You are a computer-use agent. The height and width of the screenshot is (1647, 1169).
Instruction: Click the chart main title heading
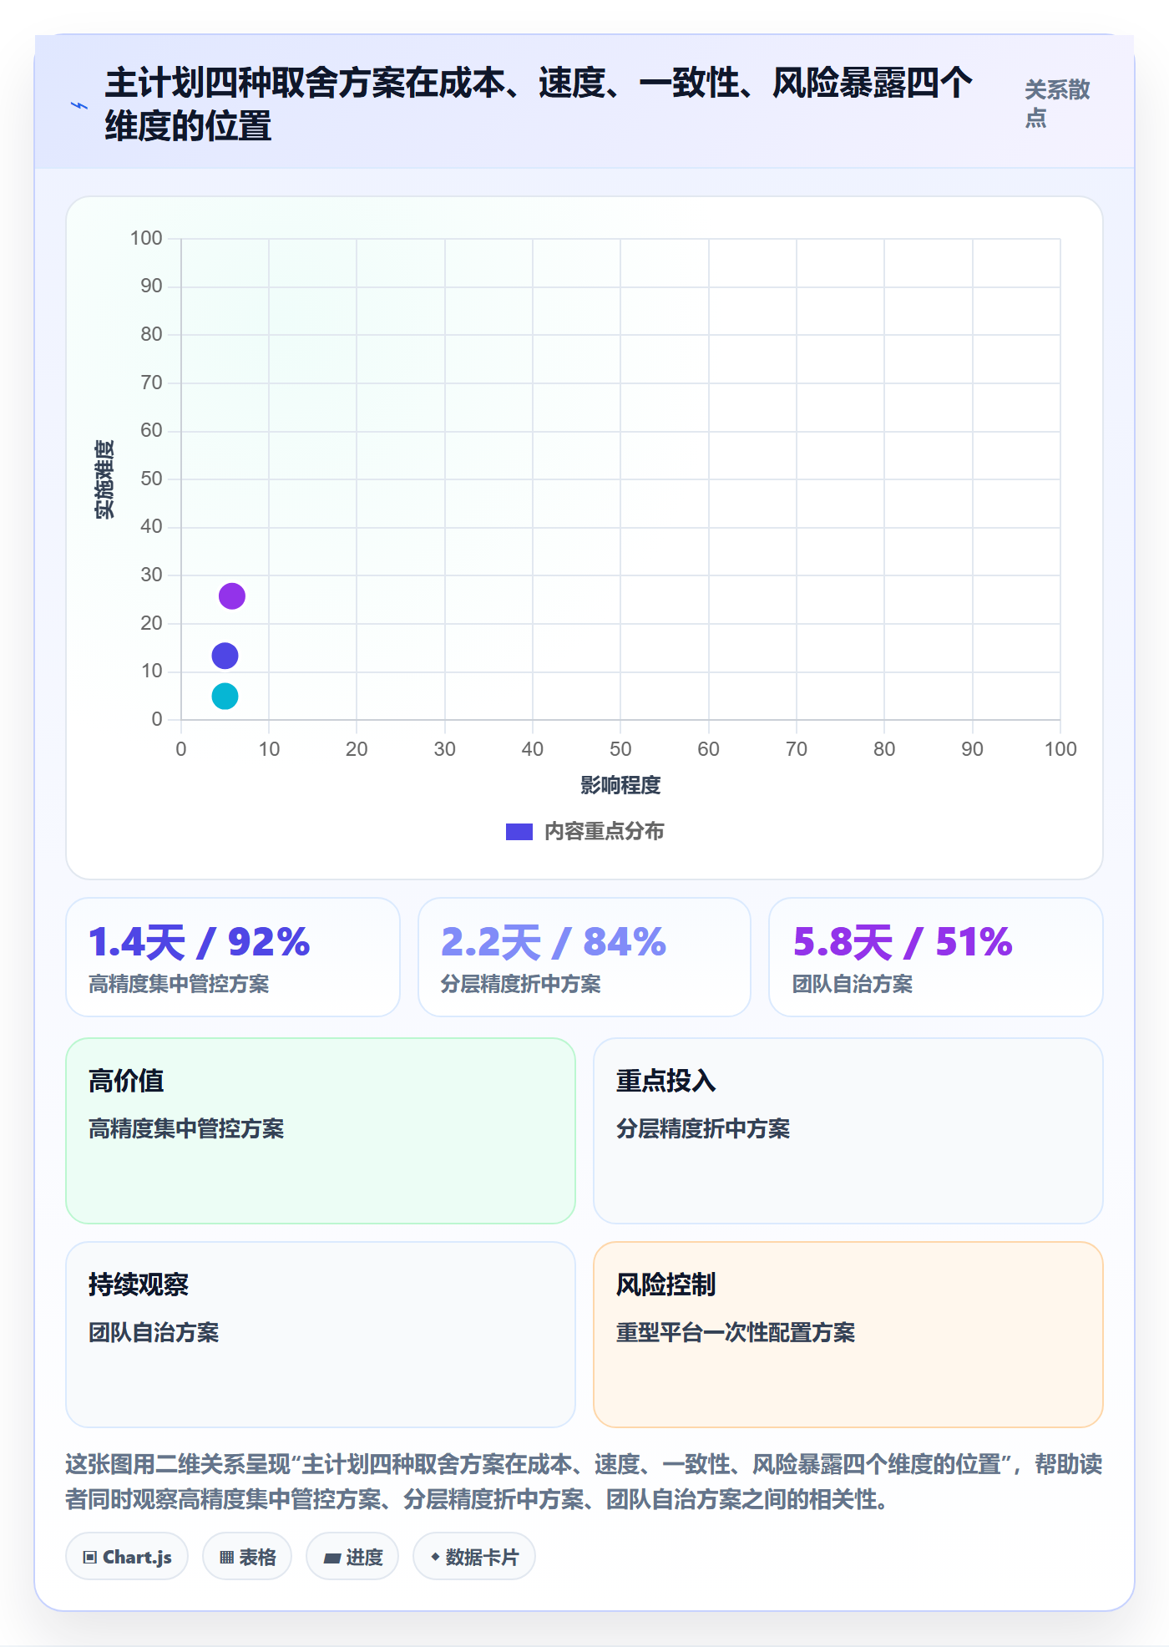(539, 104)
